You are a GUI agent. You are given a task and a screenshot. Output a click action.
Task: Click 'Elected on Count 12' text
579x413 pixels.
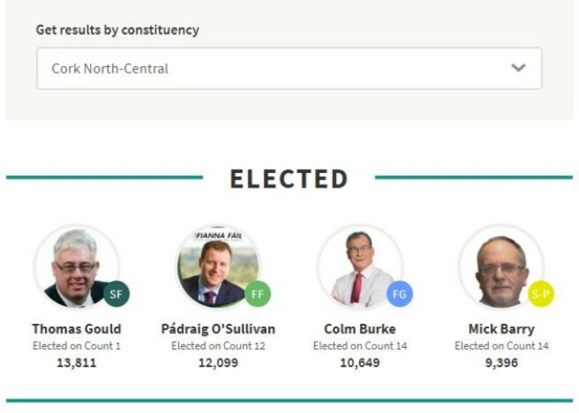tap(218, 346)
